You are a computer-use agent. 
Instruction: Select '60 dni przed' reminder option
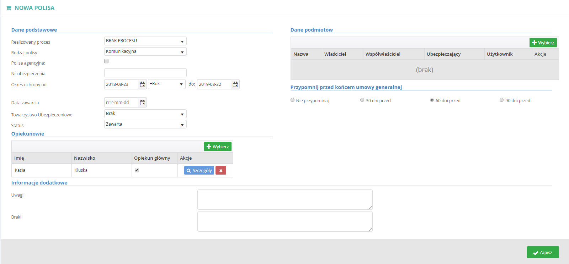tap(432, 100)
